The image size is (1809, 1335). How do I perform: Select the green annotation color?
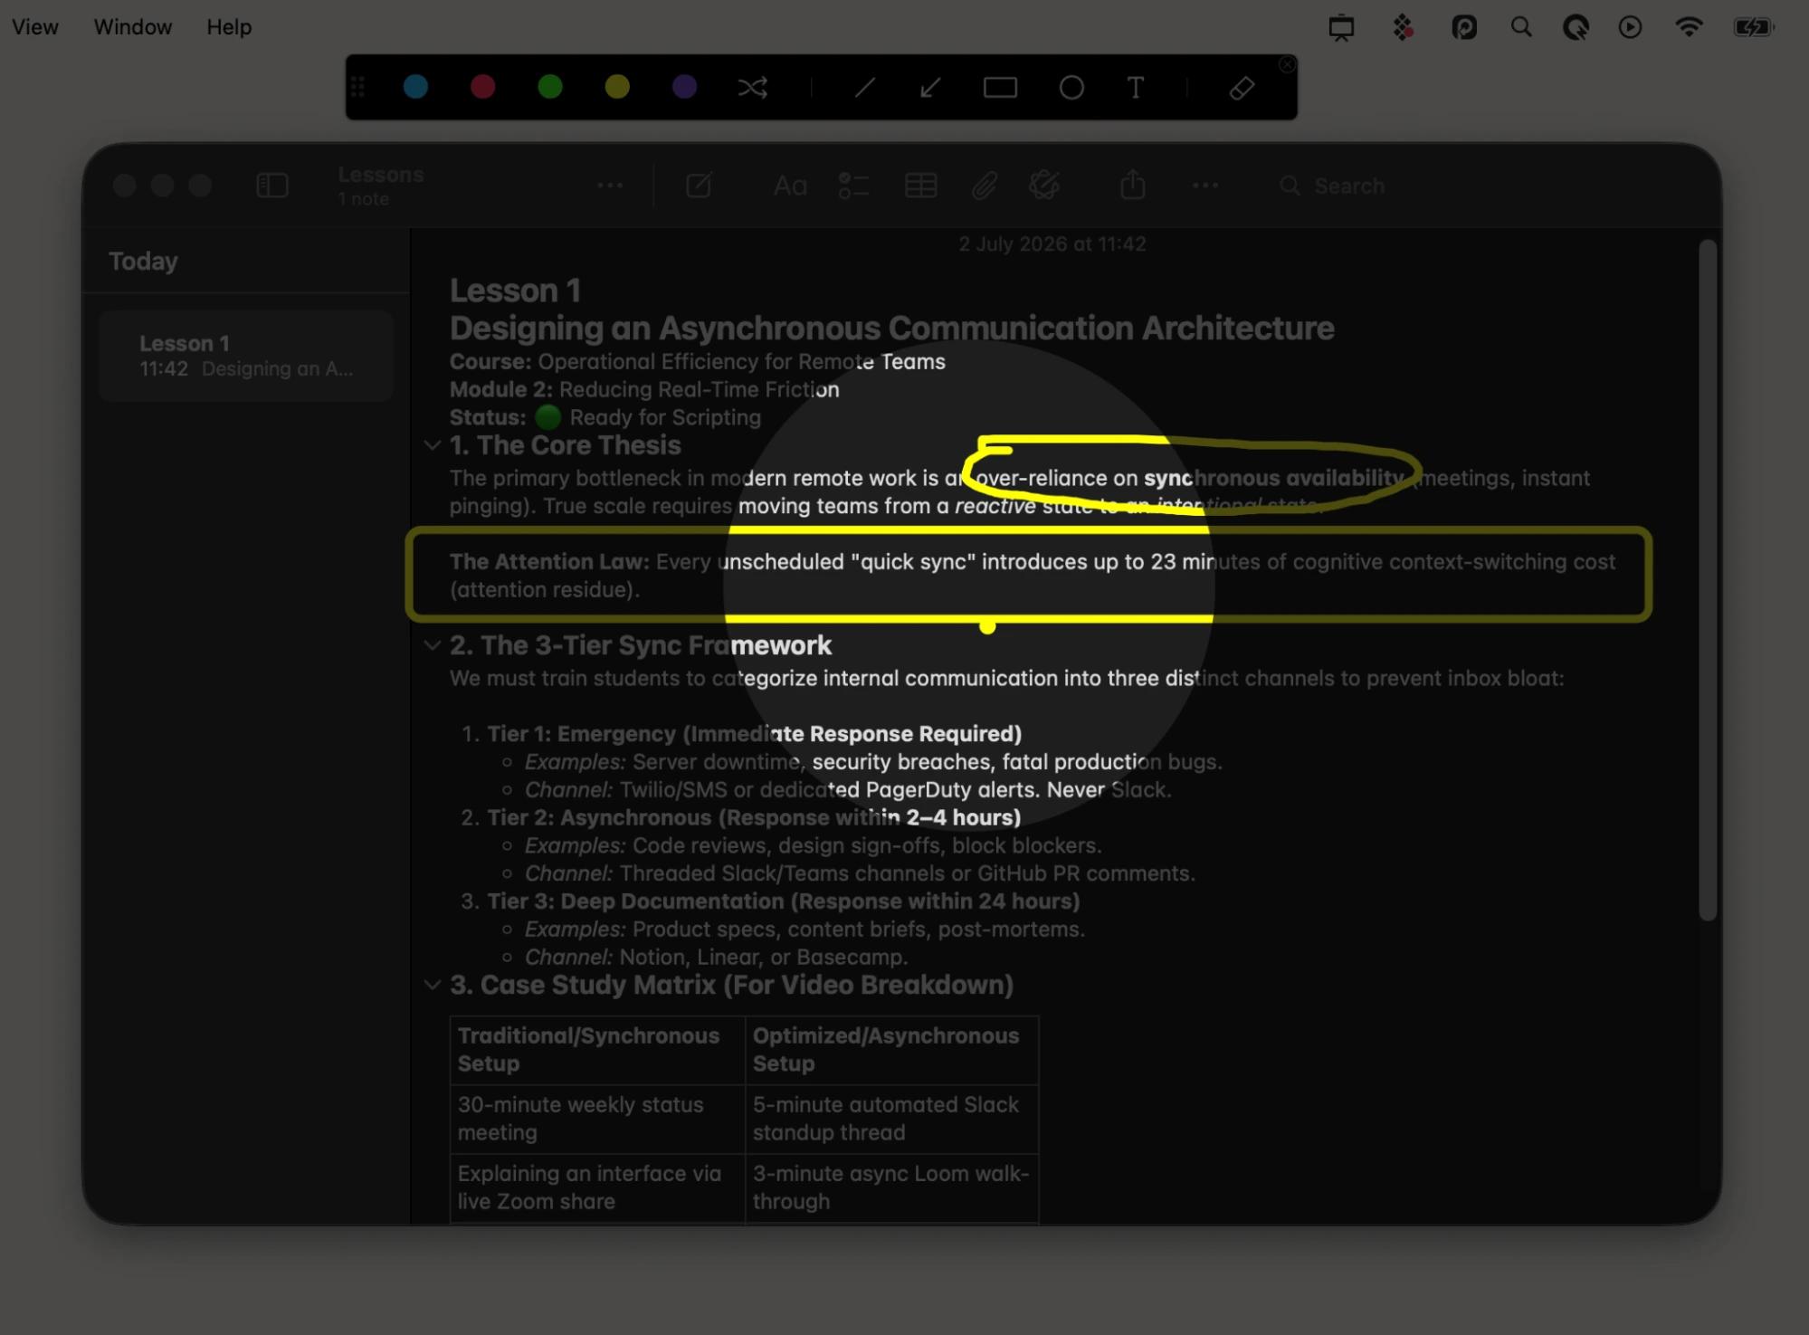[550, 87]
